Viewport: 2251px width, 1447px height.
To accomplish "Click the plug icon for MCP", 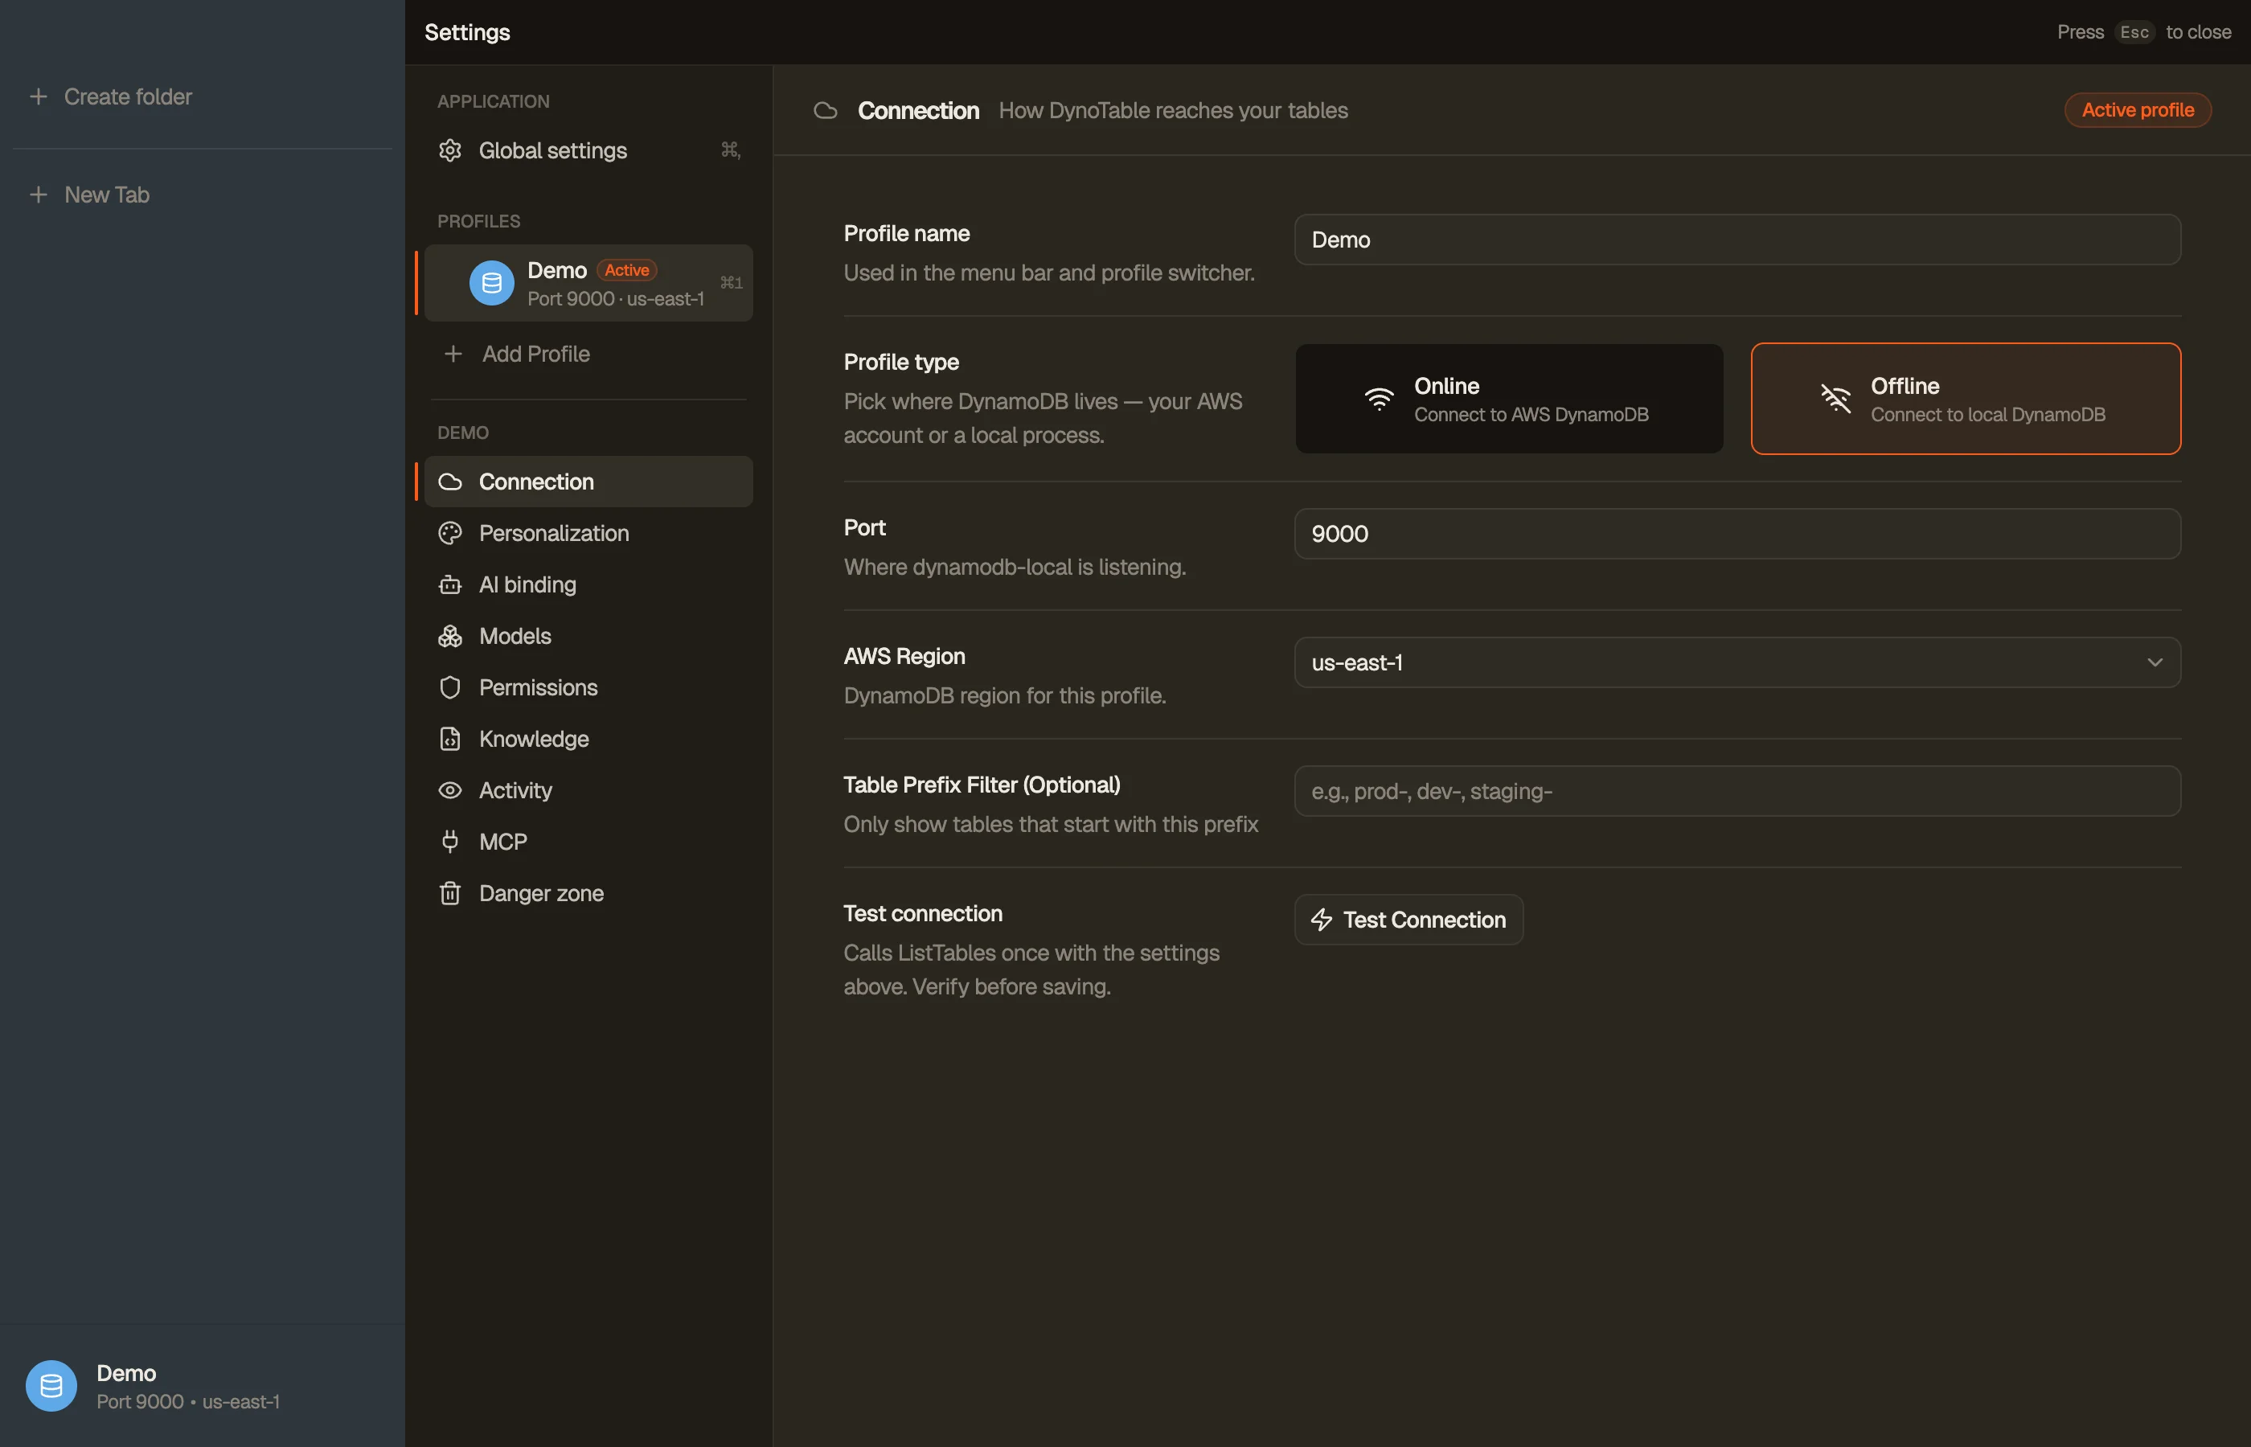I will point(450,842).
